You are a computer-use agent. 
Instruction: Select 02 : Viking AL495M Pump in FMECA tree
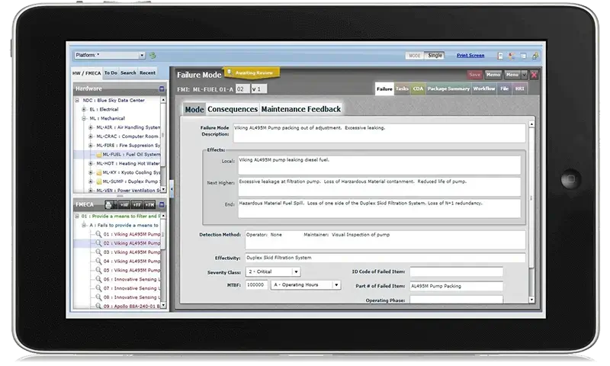pos(131,243)
